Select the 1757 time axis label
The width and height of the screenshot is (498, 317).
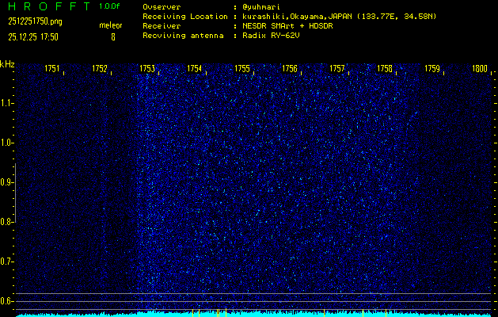point(337,68)
